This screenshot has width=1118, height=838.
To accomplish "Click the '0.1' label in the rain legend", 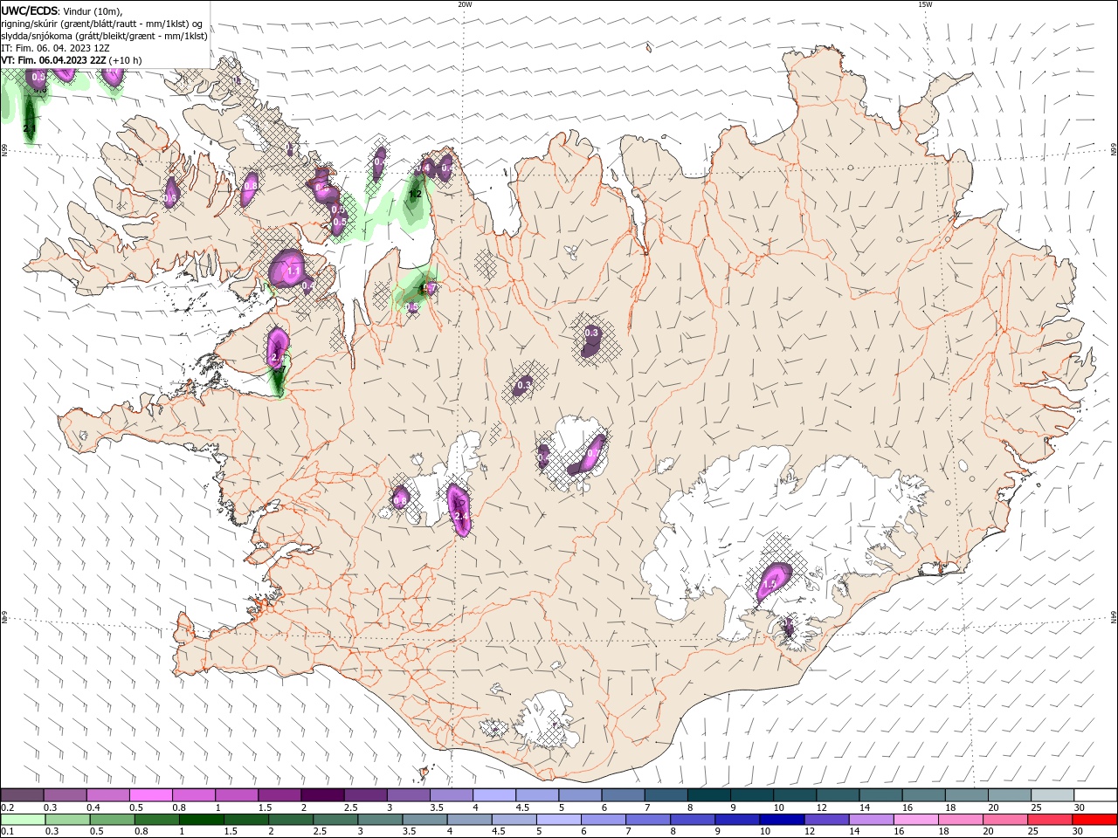I will tap(7, 832).
